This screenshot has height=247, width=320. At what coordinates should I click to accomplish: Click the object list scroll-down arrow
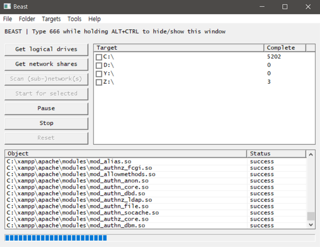click(311, 225)
